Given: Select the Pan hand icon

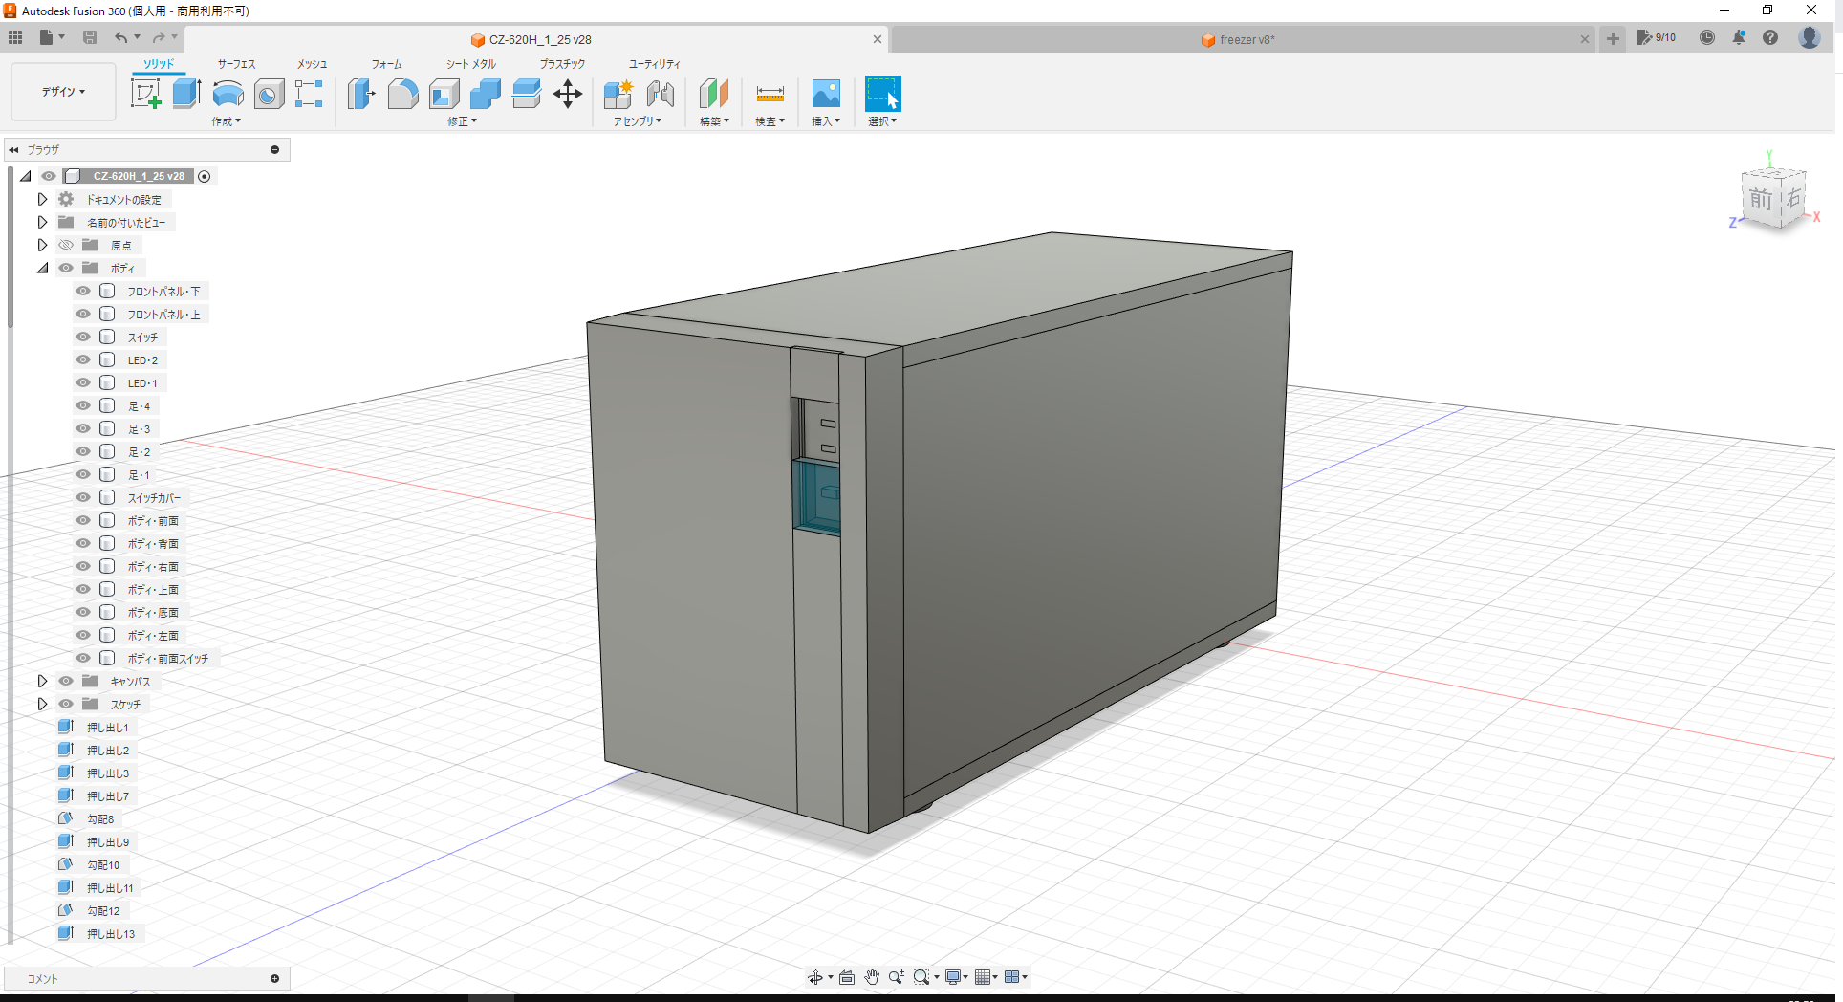Looking at the screenshot, I should pos(871,976).
